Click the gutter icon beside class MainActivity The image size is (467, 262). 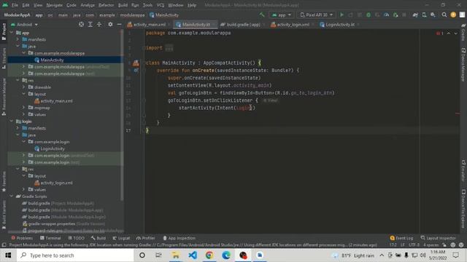pyautogui.click(x=136, y=63)
